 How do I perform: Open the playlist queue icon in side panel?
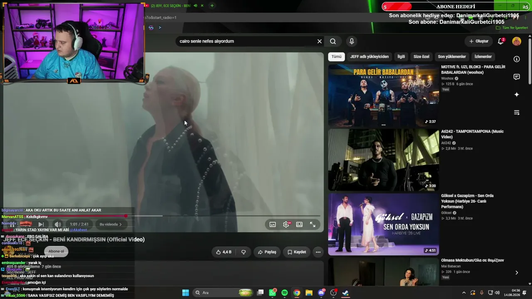point(517,113)
